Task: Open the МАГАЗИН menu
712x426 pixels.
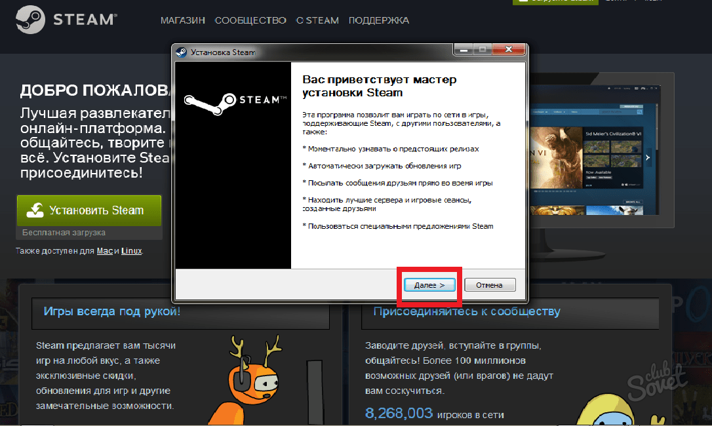Action: pos(183,20)
